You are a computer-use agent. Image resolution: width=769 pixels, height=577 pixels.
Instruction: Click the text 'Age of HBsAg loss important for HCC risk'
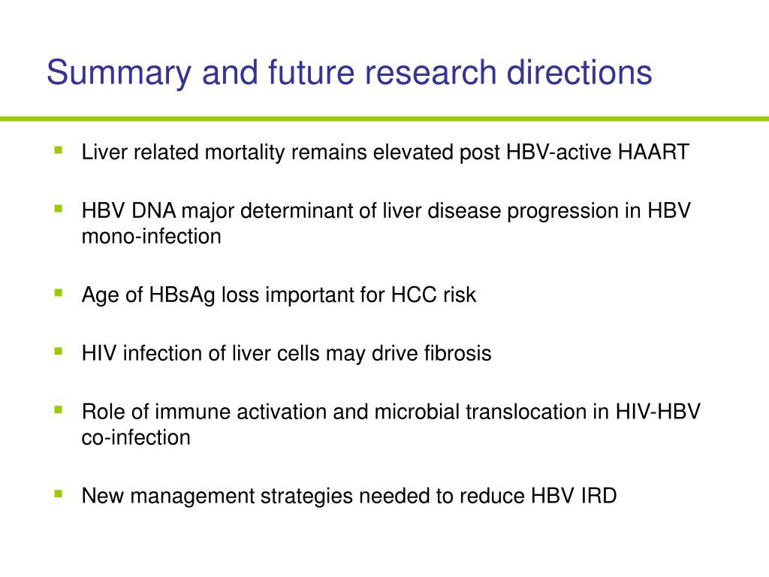click(x=279, y=295)
